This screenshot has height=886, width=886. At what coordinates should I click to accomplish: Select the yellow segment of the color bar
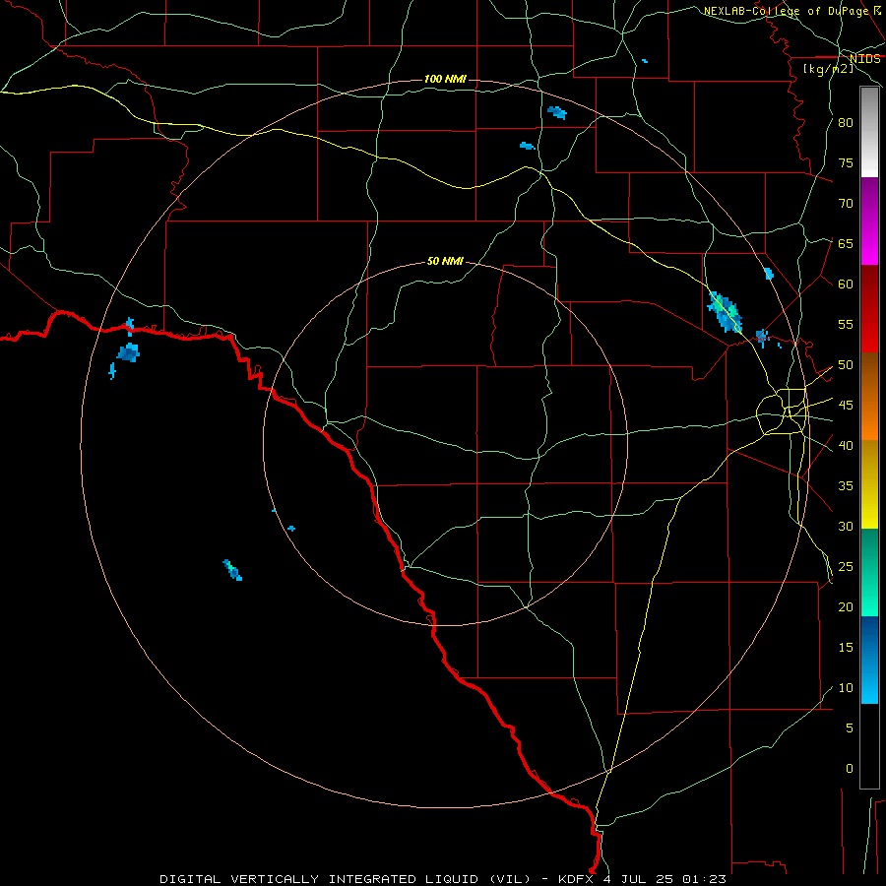click(x=869, y=484)
